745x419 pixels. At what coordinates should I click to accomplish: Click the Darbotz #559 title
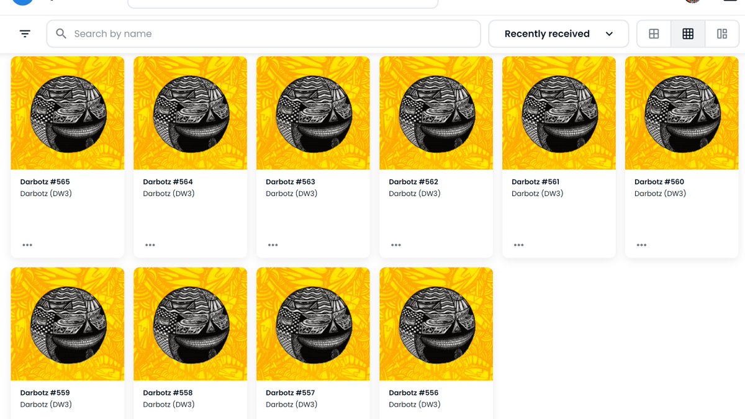tap(45, 393)
